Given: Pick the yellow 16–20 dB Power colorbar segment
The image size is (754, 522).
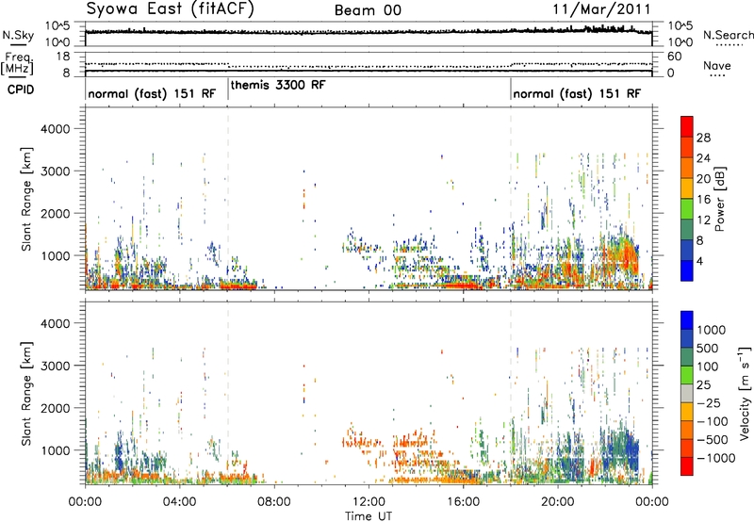Looking at the screenshot, I should click(x=687, y=188).
